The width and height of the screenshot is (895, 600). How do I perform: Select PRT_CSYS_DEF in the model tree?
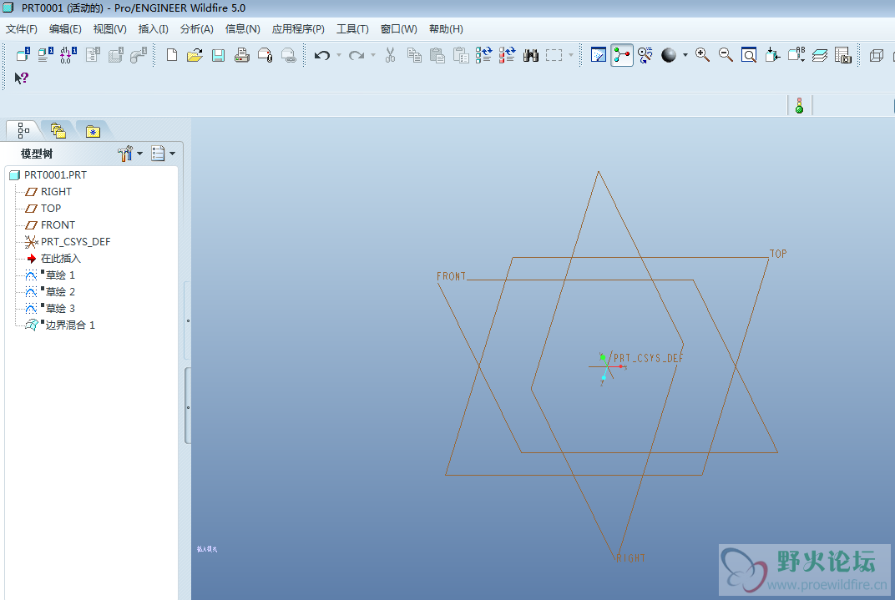tap(68, 242)
